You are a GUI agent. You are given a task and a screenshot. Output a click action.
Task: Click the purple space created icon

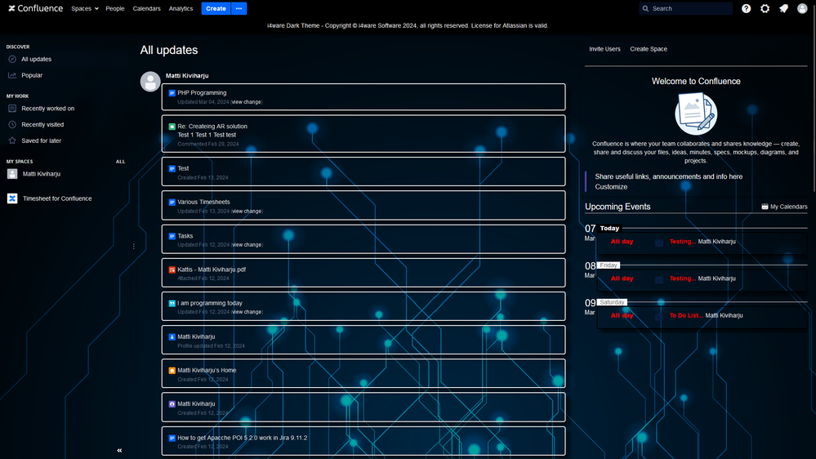coord(172,403)
